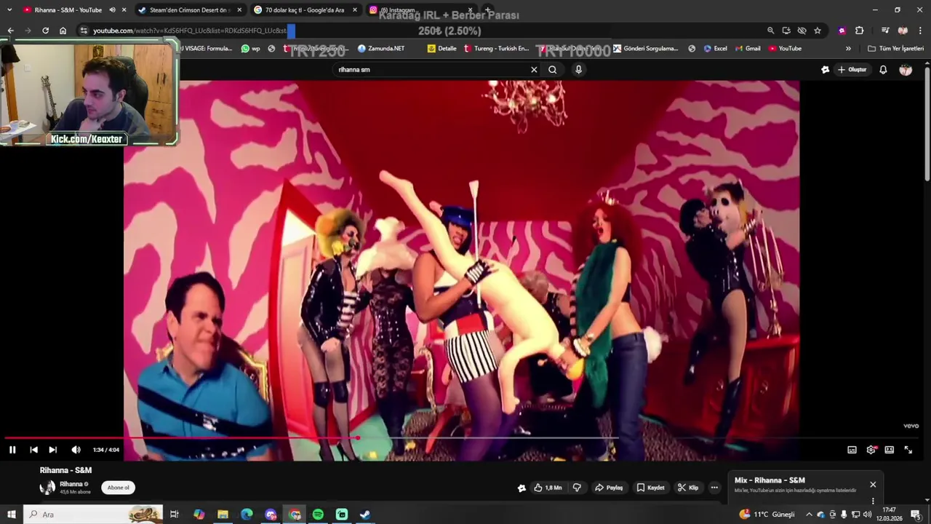Open Steam from the taskbar

(365, 515)
